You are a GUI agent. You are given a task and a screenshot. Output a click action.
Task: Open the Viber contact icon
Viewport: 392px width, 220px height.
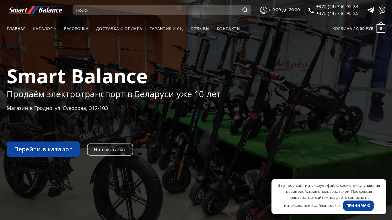382,10
